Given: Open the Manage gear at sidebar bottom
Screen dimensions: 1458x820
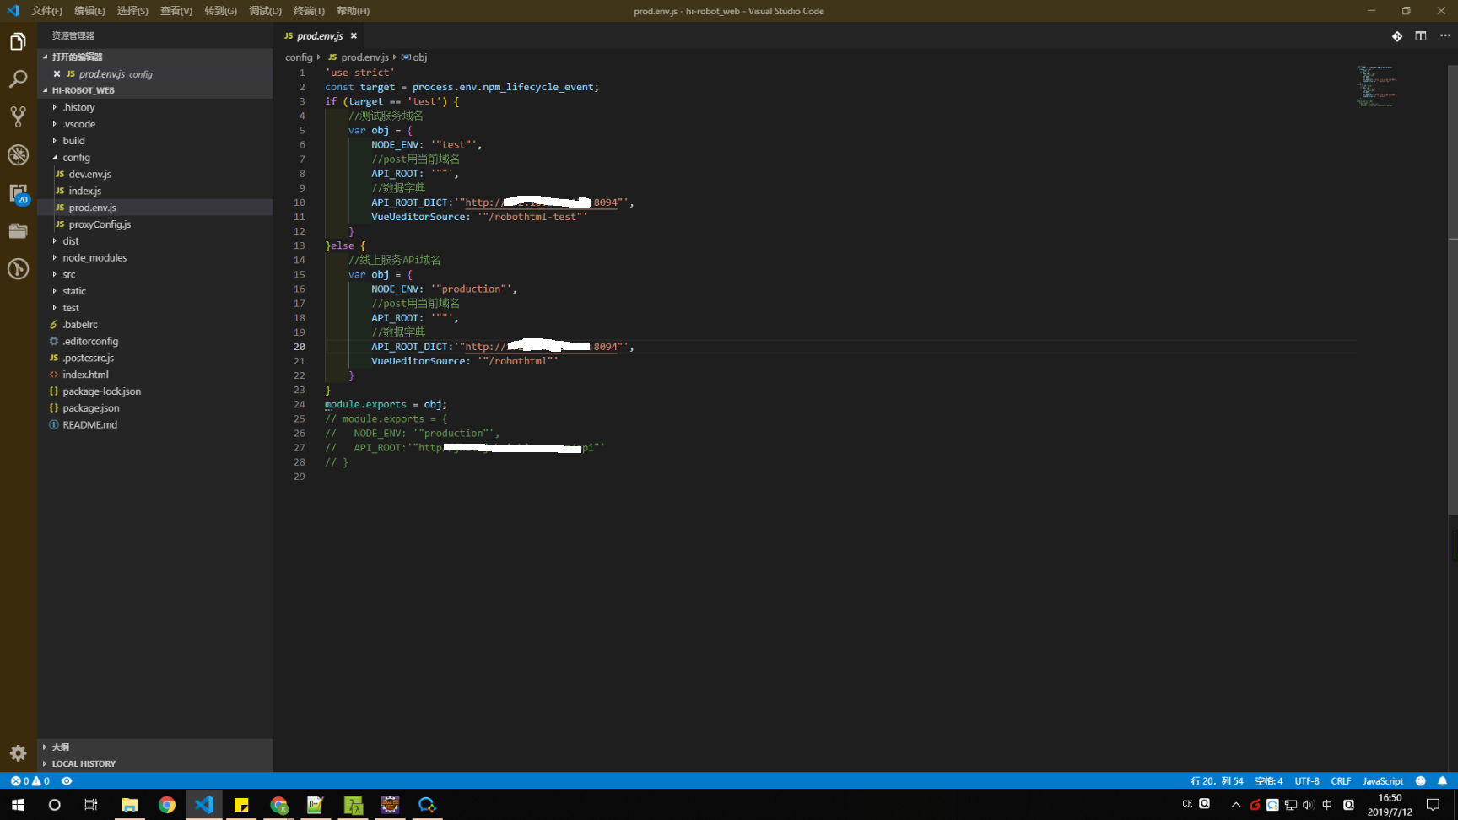Looking at the screenshot, I should pyautogui.click(x=18, y=753).
